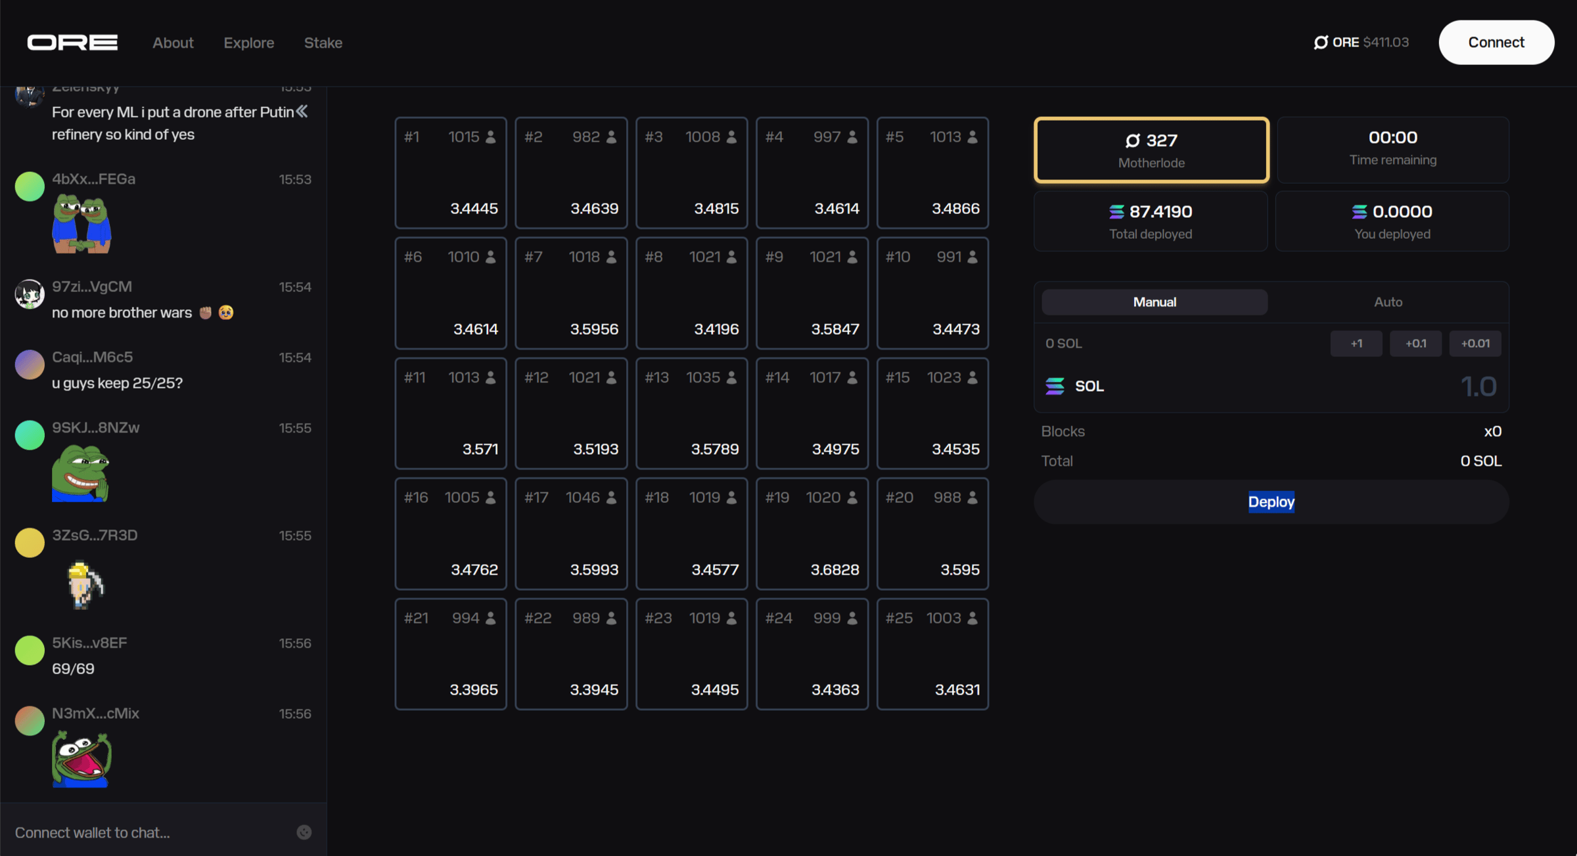Select mining block #13 in the grid

click(691, 414)
